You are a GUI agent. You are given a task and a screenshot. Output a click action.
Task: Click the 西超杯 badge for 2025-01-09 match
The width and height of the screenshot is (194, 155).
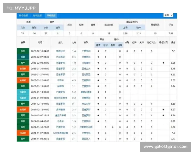click(x=23, y=98)
